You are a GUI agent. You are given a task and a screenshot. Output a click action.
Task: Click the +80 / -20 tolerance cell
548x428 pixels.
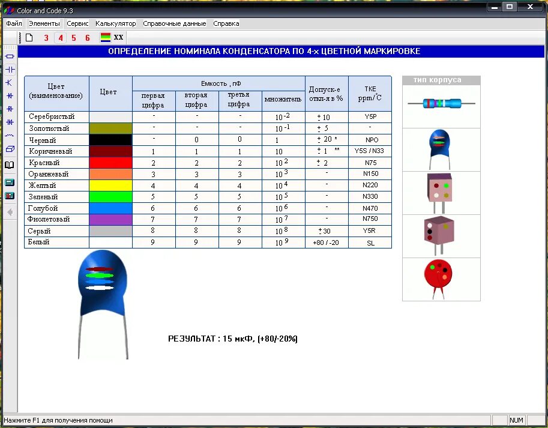point(327,243)
